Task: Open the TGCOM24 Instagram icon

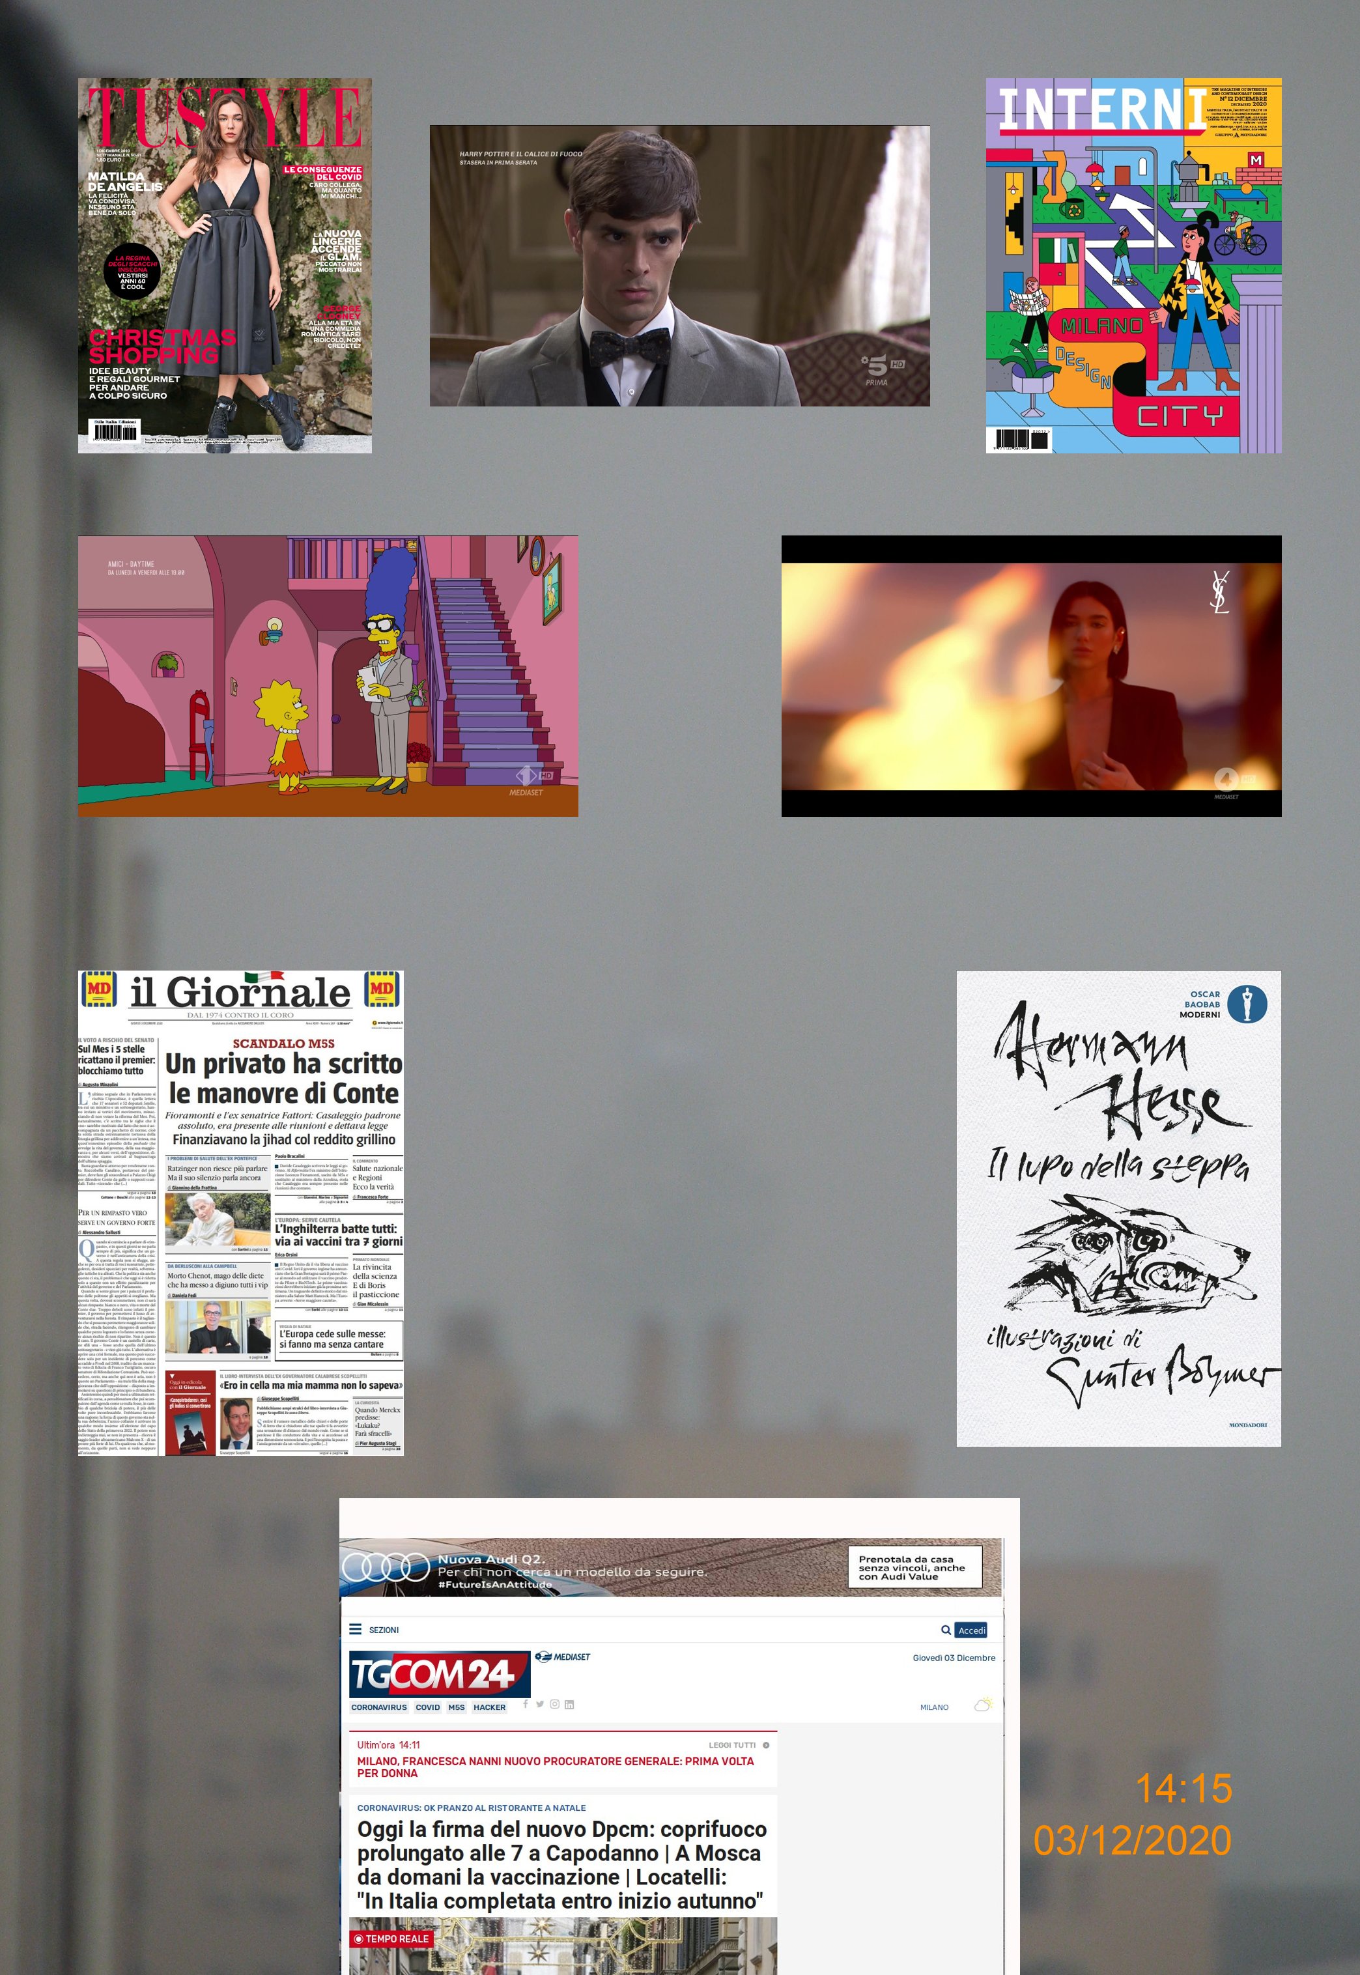Action: click(x=554, y=1704)
